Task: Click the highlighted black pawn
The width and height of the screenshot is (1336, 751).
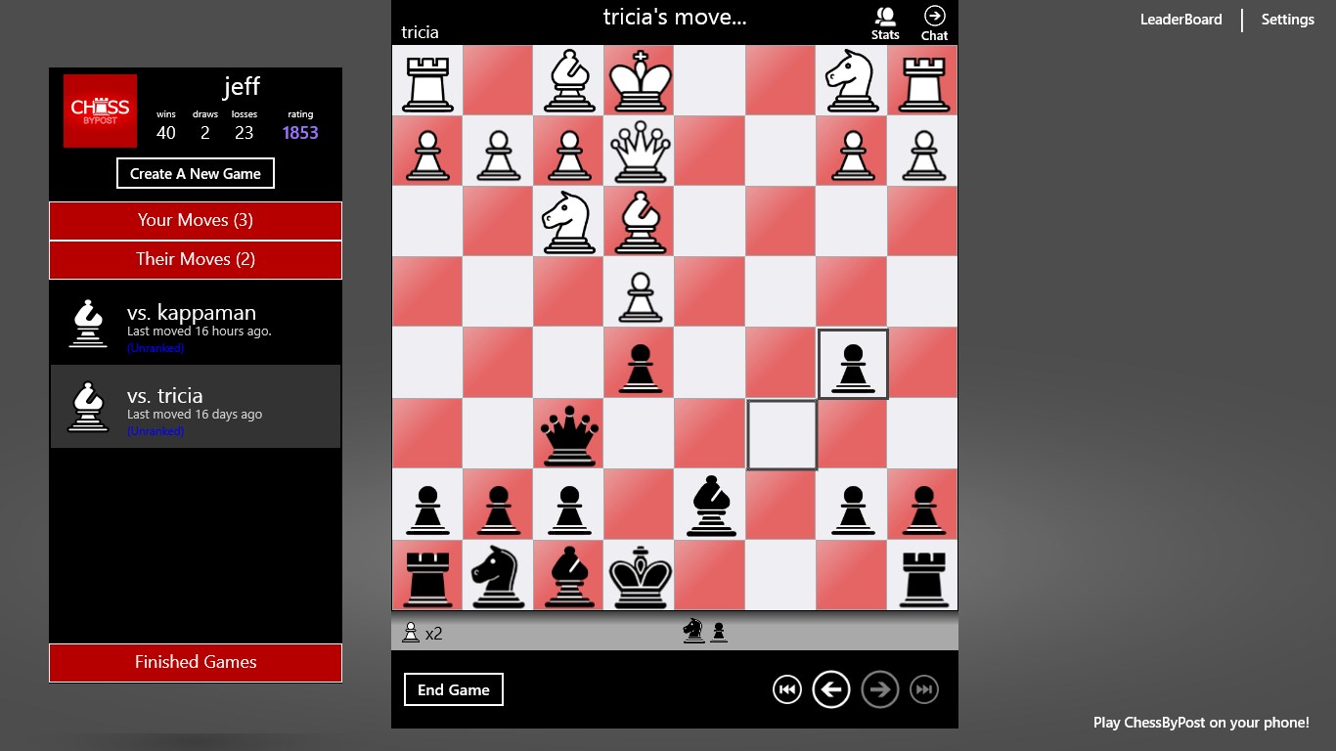Action: click(853, 364)
